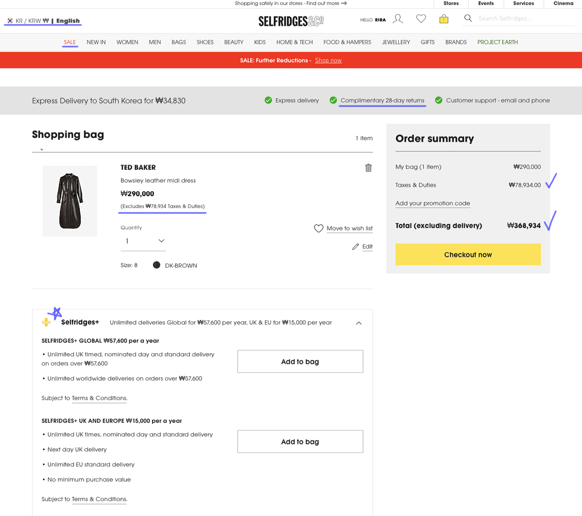Click Bowsley leather midi dress title
The height and width of the screenshot is (516, 582).
(158, 181)
